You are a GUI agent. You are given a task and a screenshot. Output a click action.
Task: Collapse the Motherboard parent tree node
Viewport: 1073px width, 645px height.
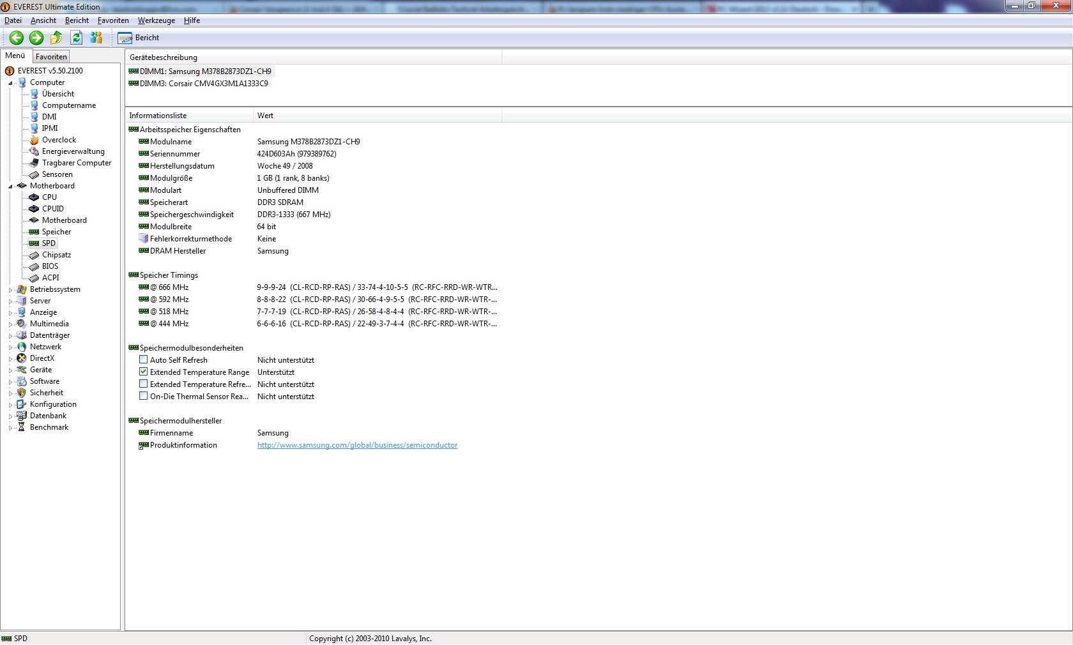click(10, 186)
